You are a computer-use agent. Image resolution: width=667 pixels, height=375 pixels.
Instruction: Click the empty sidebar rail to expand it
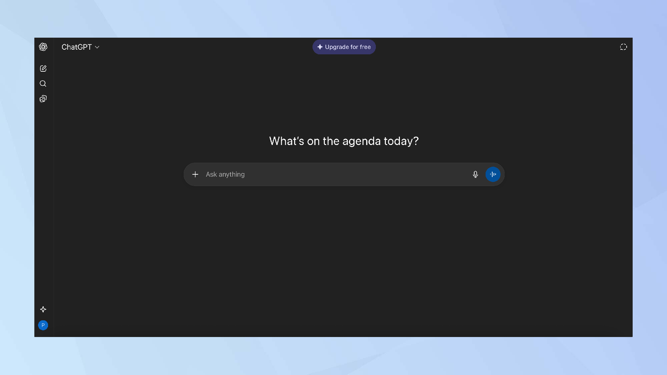[44, 207]
